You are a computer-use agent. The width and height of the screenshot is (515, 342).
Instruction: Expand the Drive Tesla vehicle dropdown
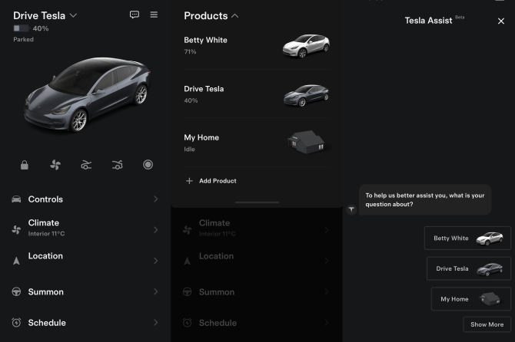click(x=73, y=15)
